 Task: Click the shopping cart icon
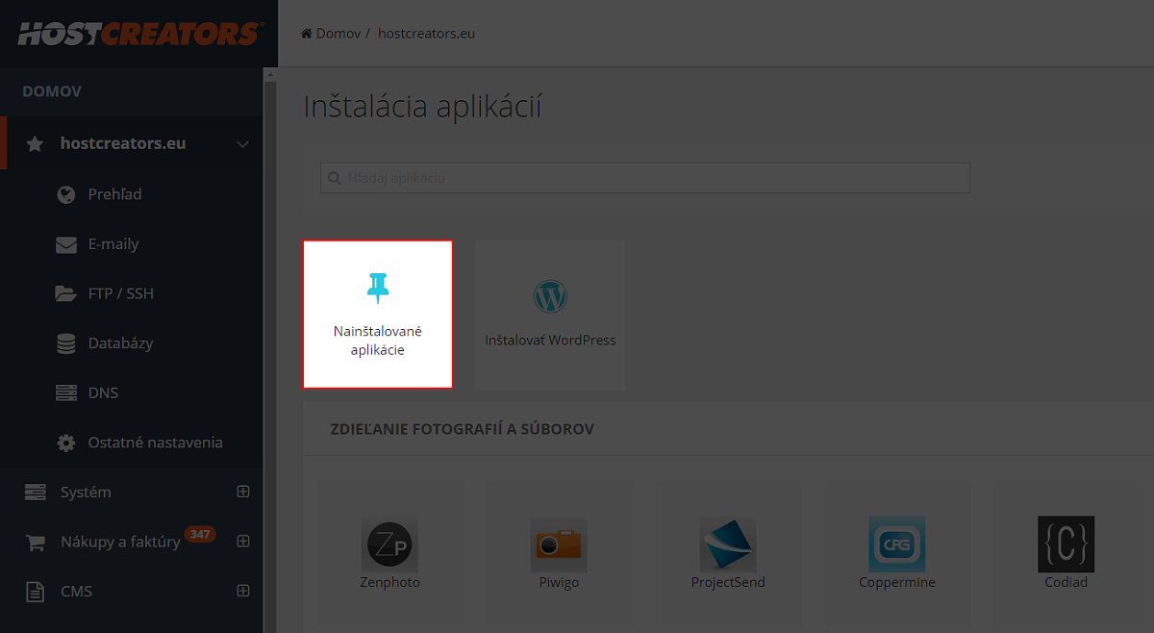pos(36,542)
